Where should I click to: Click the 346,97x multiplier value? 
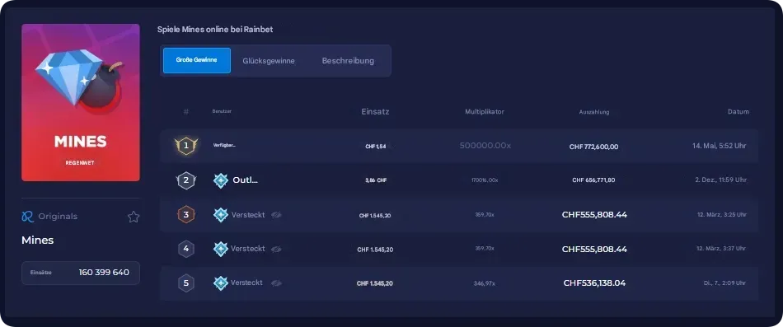tap(485, 283)
